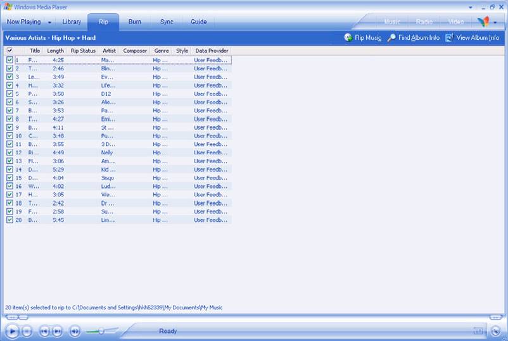This screenshot has width=508, height=341.
Task: Toggle the select-all checkbox in header
Action: pos(10,50)
